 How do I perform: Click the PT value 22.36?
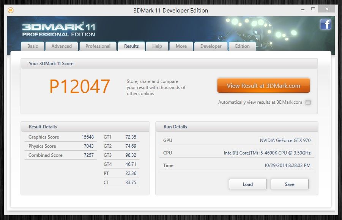point(131,173)
